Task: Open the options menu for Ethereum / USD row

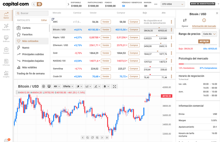Action: pyautogui.click(x=171, y=45)
